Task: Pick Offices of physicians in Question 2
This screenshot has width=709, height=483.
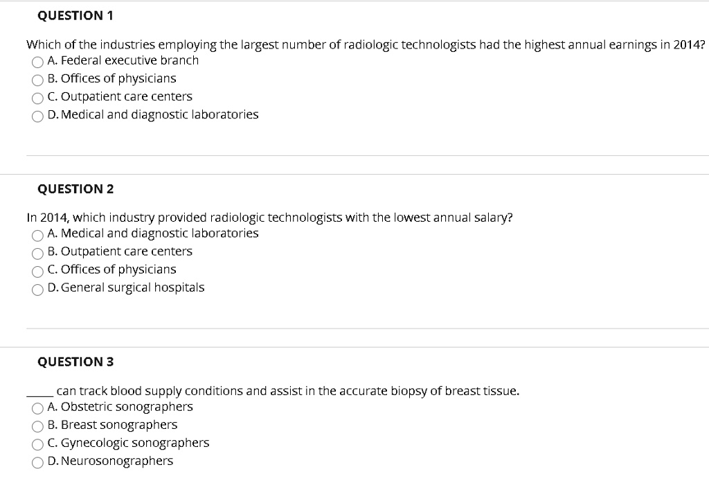Action: pyautogui.click(x=37, y=271)
